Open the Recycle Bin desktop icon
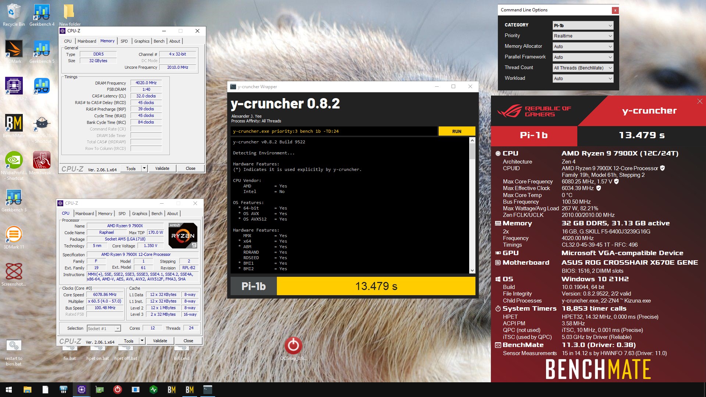 point(14,15)
